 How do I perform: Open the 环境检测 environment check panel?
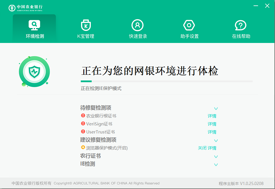(x=34, y=28)
